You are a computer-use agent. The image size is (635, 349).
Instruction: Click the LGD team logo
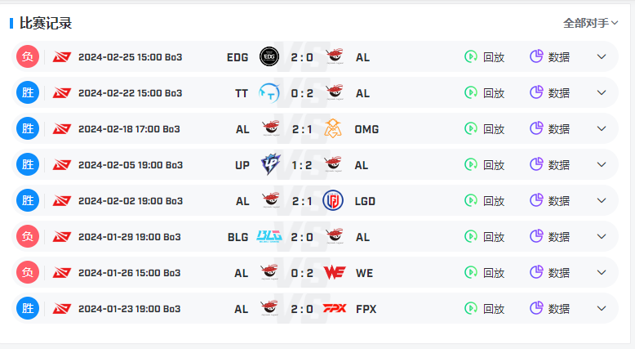[333, 200]
